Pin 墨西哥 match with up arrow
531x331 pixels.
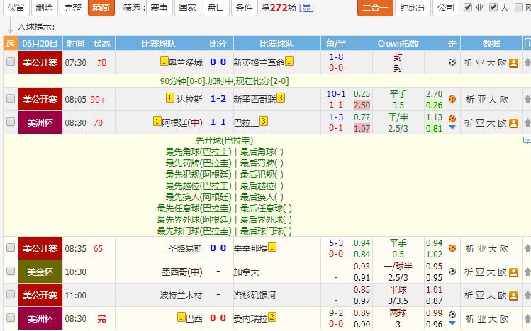coord(527,272)
